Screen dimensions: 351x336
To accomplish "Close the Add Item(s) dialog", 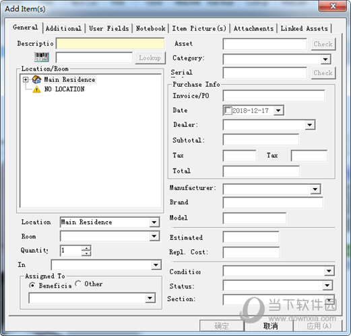I will [x=333, y=6].
